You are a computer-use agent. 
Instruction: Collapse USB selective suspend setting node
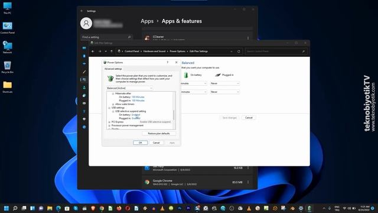coord(113,111)
